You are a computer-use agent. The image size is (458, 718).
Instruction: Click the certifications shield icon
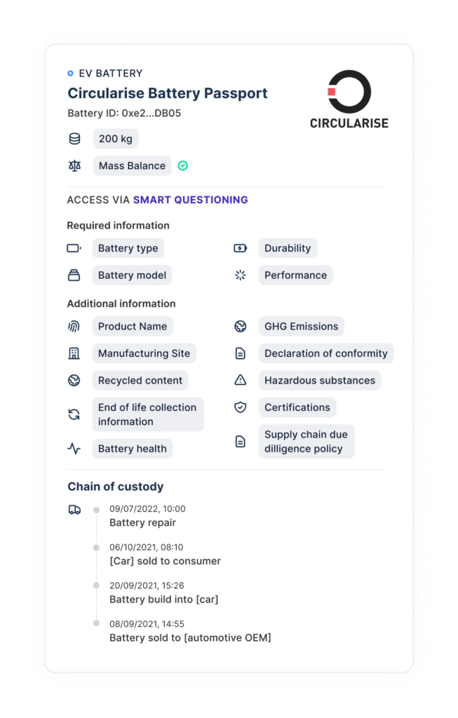point(241,407)
